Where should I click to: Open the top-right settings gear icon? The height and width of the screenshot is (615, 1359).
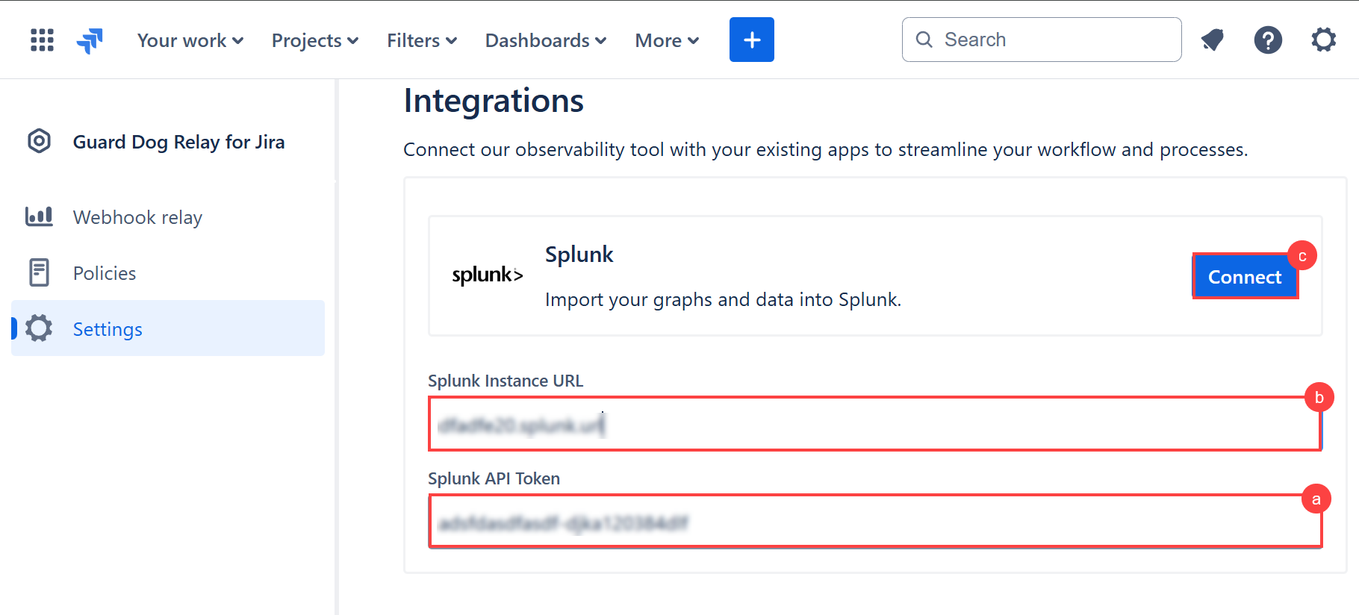[1323, 40]
